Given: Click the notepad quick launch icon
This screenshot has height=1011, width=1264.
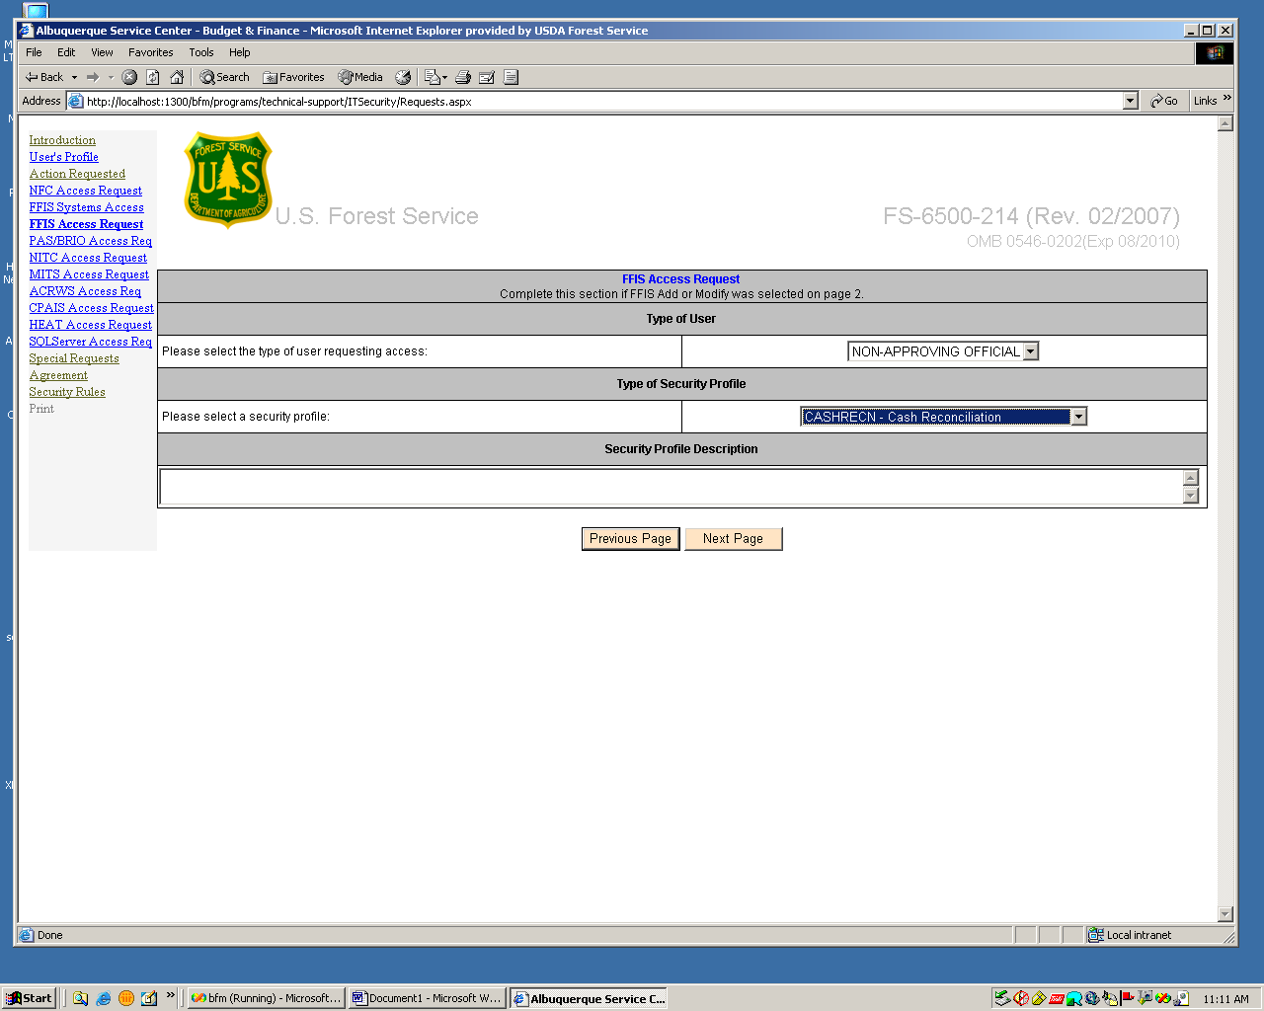Looking at the screenshot, I should pos(149,998).
